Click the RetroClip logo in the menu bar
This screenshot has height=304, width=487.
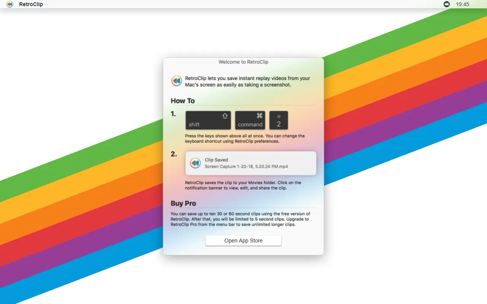pos(10,5)
